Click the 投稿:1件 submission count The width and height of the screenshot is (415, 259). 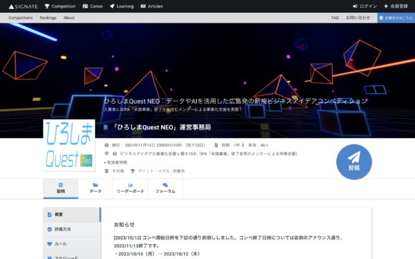tap(231, 145)
